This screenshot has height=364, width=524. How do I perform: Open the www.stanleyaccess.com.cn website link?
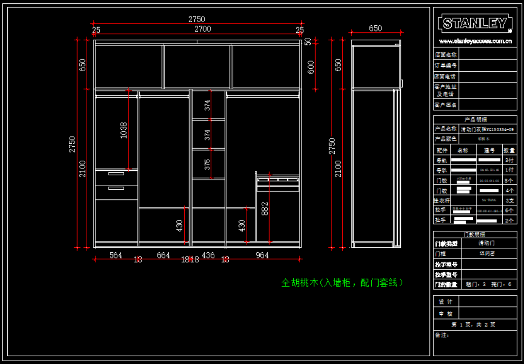475,41
